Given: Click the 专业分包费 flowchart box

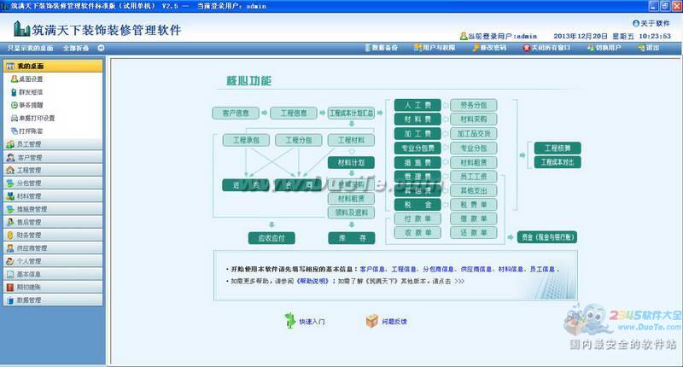Looking at the screenshot, I should point(417,148).
